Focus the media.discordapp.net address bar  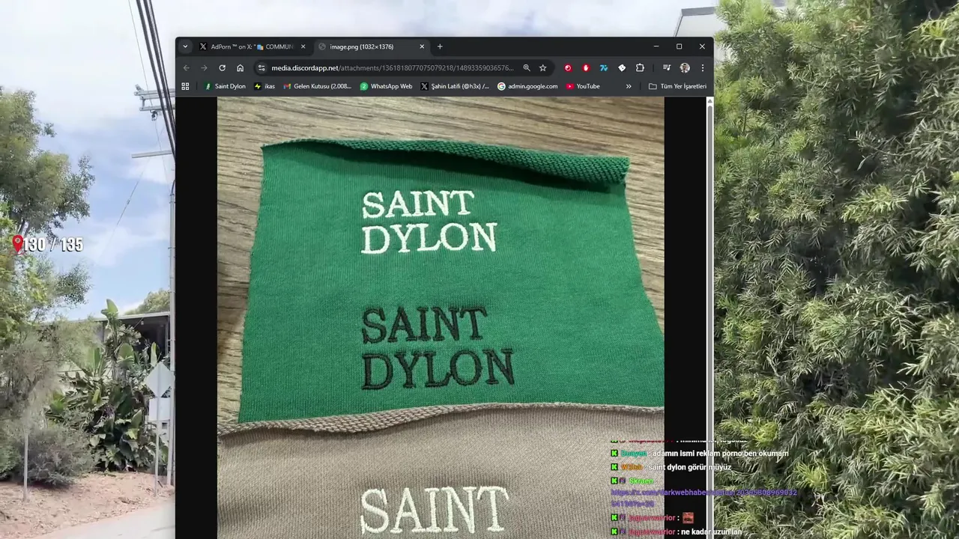coord(393,67)
